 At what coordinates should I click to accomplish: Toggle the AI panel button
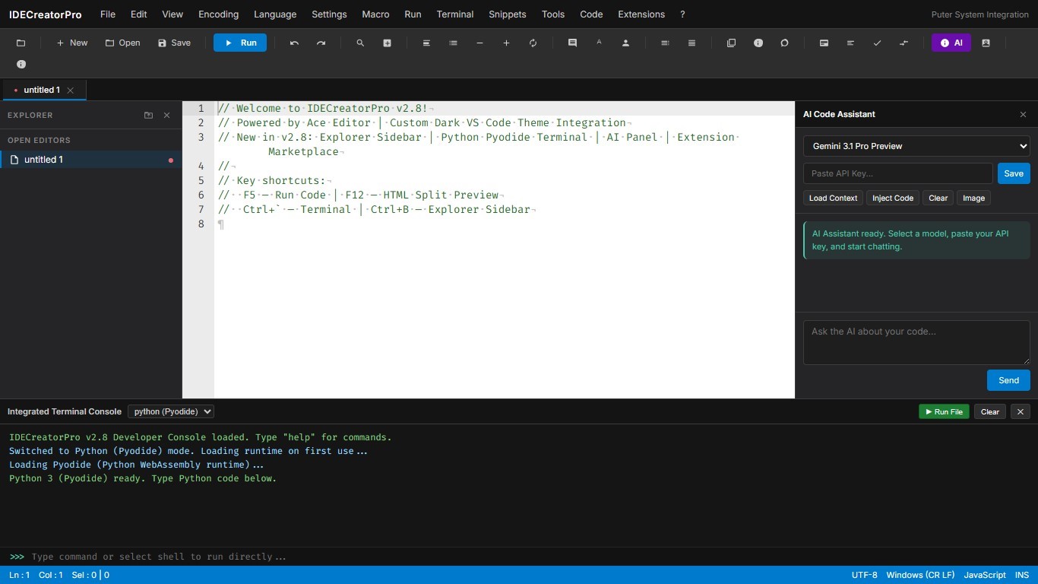pos(951,43)
